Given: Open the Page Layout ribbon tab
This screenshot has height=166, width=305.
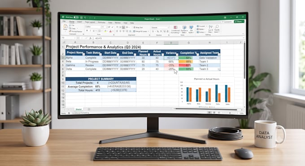Looking at the screenshot, I should (x=90, y=22).
